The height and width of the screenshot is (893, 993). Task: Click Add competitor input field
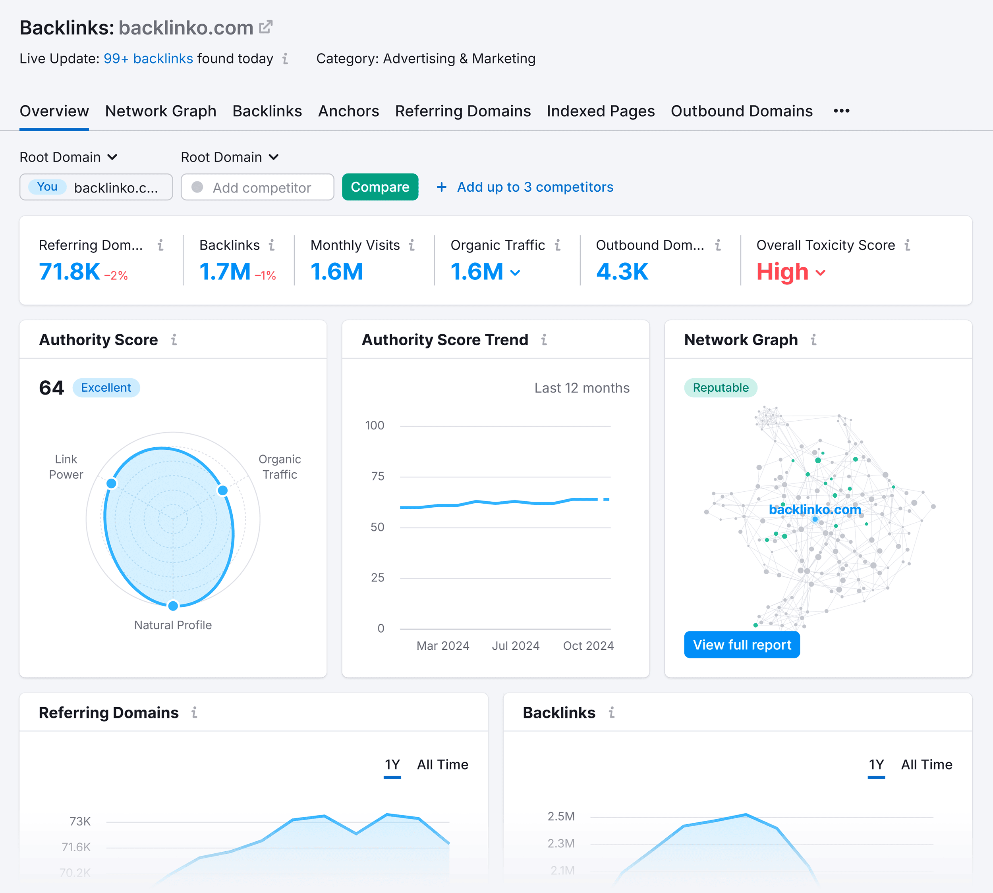257,187
